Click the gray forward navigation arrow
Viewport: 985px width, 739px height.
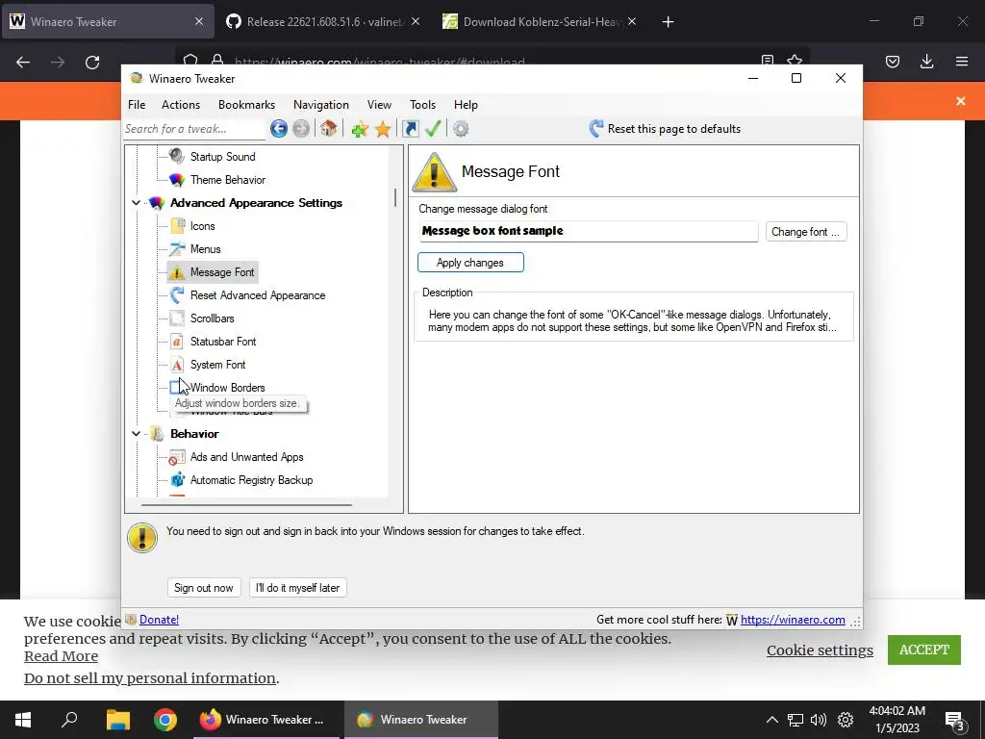pyautogui.click(x=301, y=129)
